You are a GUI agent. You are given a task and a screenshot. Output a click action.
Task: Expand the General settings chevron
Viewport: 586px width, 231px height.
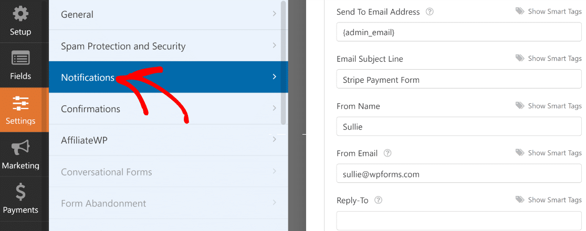point(274,14)
